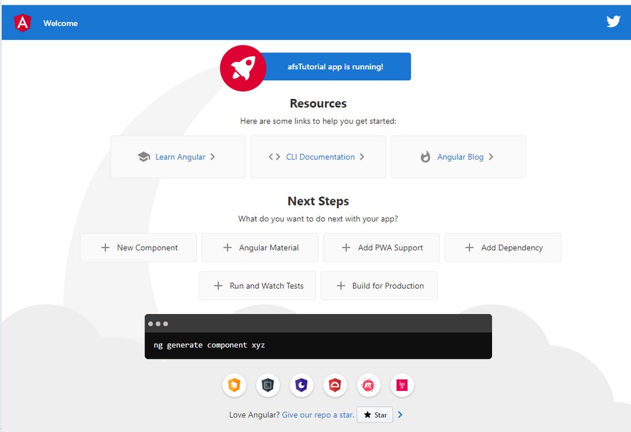
Task: Click the blue chevron after the Star button
Action: click(400, 415)
